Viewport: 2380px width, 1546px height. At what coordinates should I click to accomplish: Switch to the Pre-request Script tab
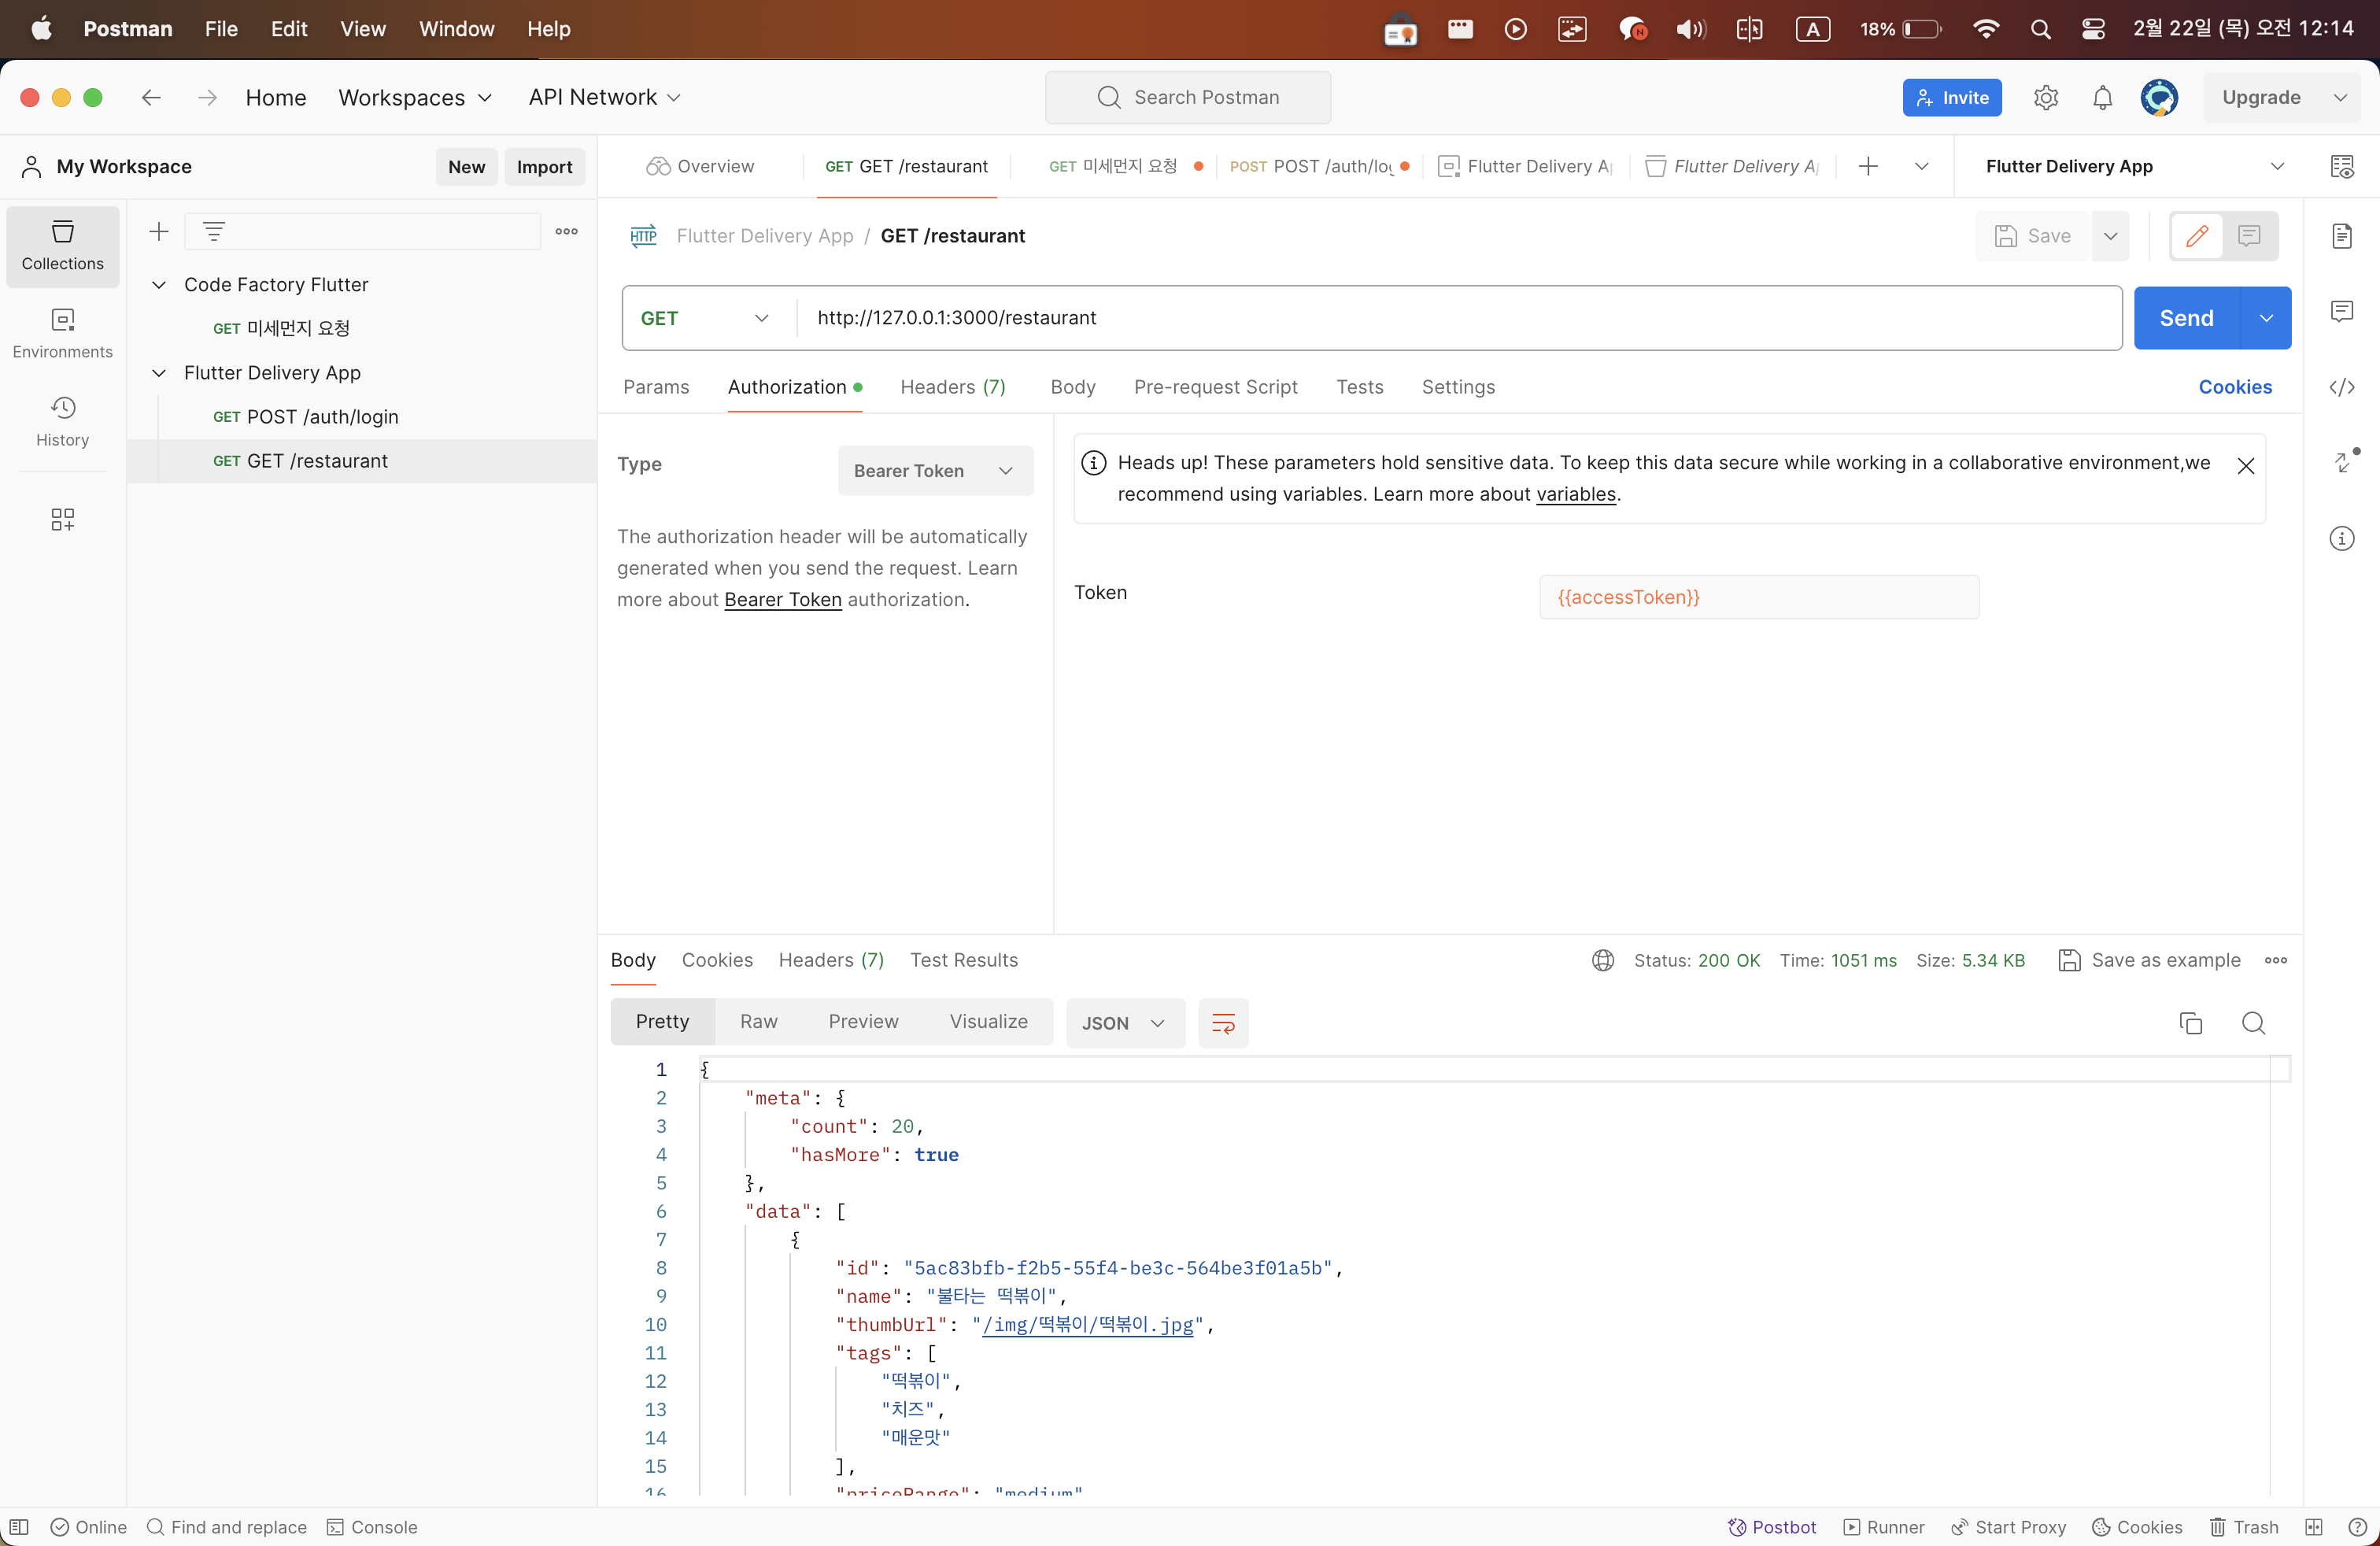pyautogui.click(x=1215, y=387)
